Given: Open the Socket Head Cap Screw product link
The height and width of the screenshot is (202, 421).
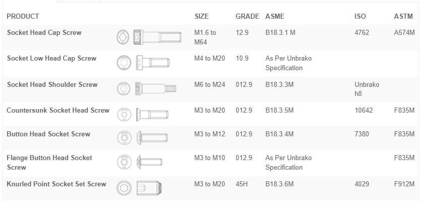Looking at the screenshot, I should pyautogui.click(x=44, y=33).
